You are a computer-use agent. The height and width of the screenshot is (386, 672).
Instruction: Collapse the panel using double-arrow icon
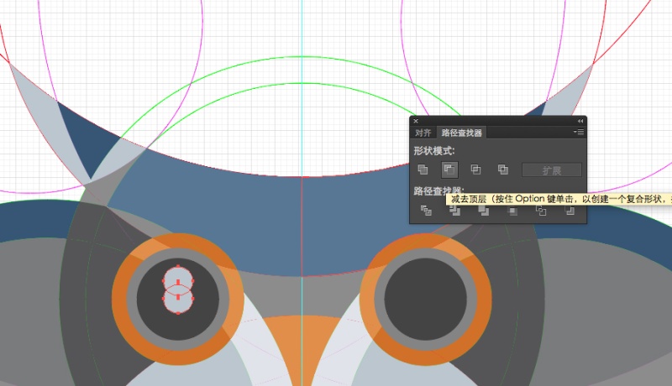[580, 121]
